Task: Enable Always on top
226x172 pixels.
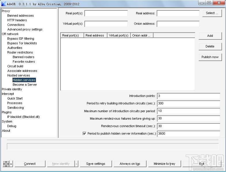Action: point(130,164)
